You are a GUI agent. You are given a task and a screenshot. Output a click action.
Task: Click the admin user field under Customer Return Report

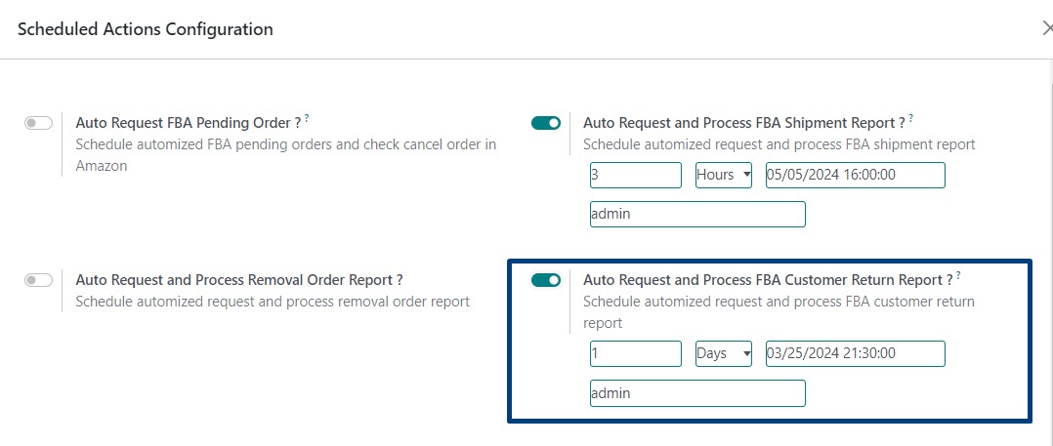pos(697,393)
